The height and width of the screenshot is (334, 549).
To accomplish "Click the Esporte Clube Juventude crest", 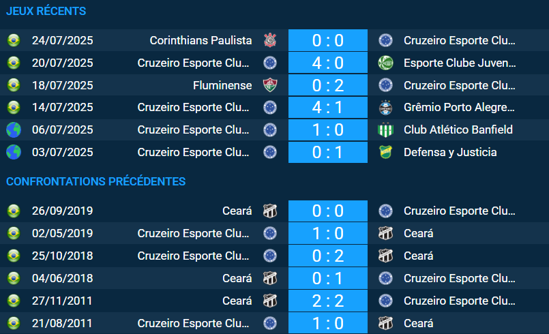I will click(386, 63).
